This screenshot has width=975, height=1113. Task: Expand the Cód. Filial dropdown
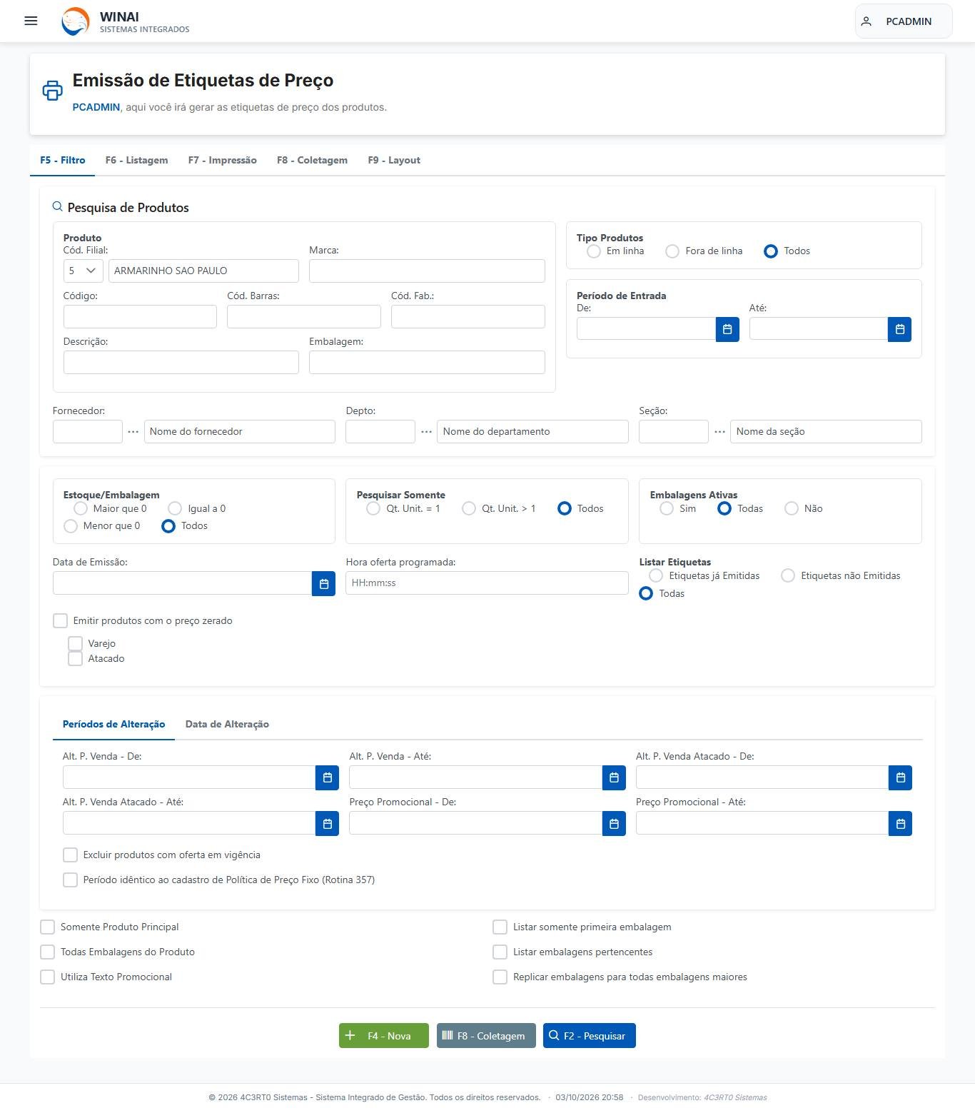click(84, 271)
